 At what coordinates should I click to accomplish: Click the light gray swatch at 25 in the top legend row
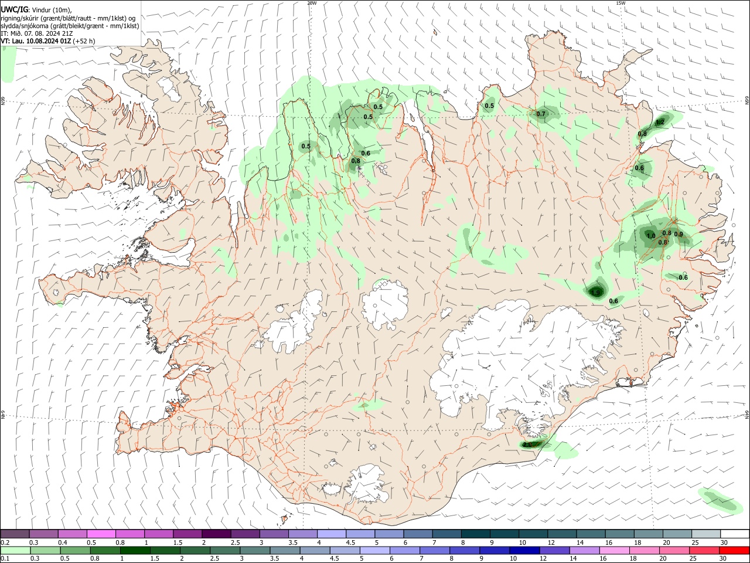[705, 534]
